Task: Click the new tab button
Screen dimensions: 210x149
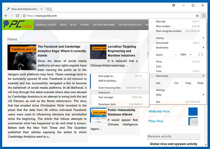Action: tap(49, 9)
